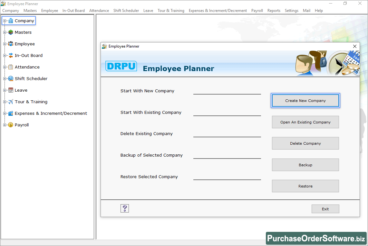Viewport: 368px width, 246px height.
Task: Click the Tour & Training airplane icon
Action: tap(11, 102)
